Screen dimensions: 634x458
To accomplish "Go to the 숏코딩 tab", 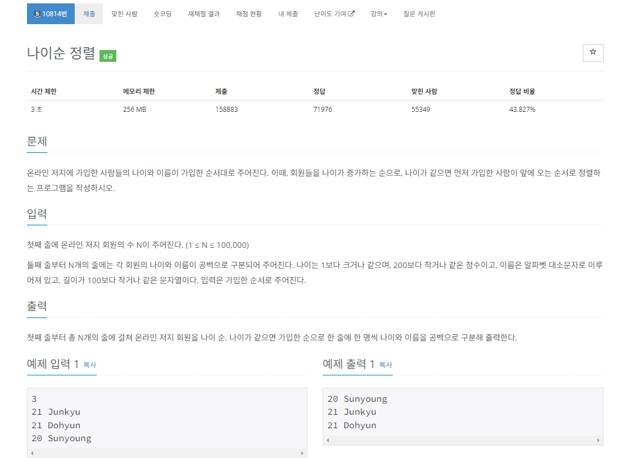I will (x=162, y=13).
